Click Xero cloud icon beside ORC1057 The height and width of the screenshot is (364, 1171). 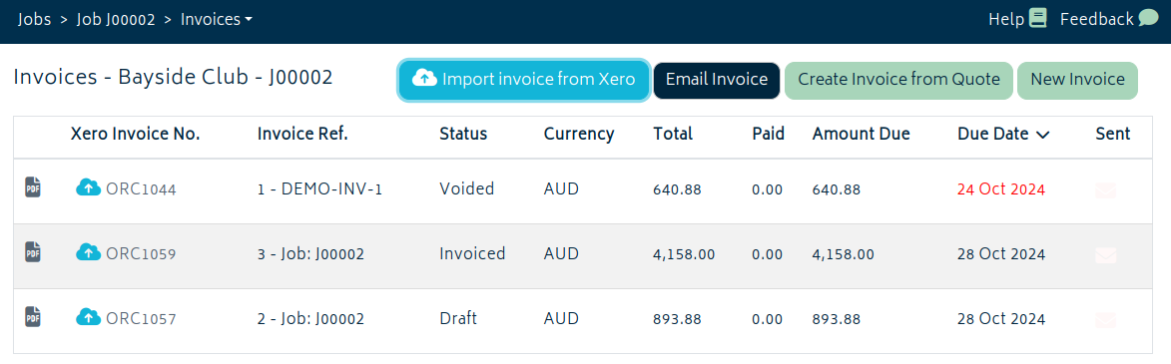click(88, 317)
